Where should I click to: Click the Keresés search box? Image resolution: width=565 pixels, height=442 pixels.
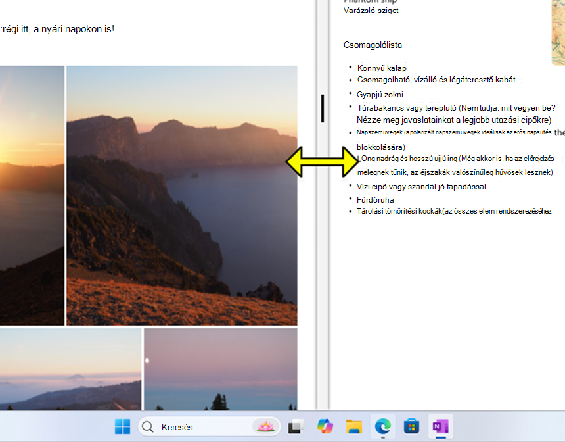tap(209, 427)
